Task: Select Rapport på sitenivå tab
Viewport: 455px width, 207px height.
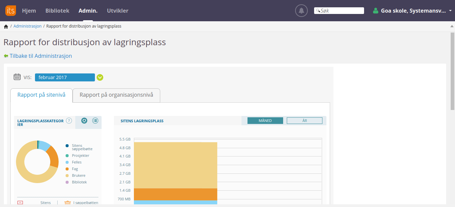Action: point(41,95)
